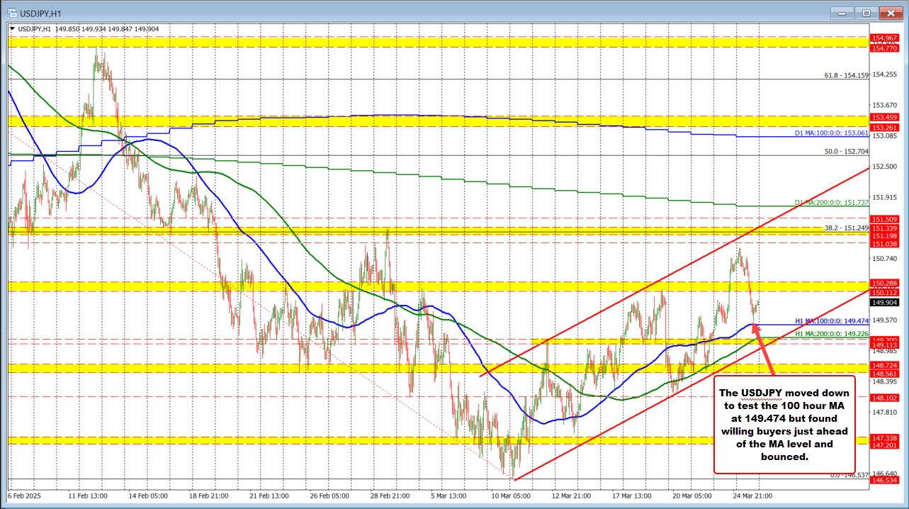909x509 pixels.
Task: Select the 151.509 red price label
Action: tap(885, 219)
